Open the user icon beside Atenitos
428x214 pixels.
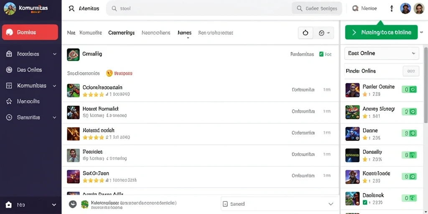71,8
